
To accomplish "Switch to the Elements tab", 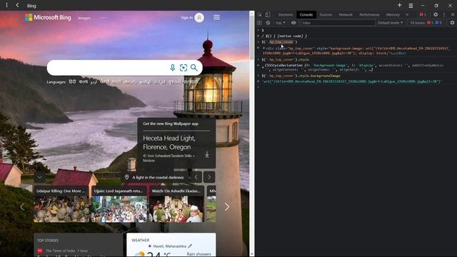I will [x=286, y=14].
